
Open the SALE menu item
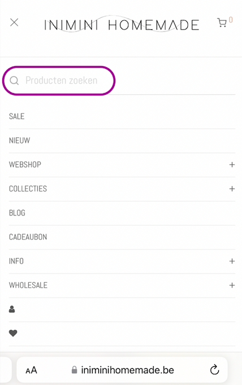17,116
